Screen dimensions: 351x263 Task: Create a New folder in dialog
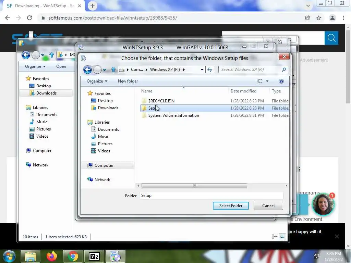coord(128,81)
